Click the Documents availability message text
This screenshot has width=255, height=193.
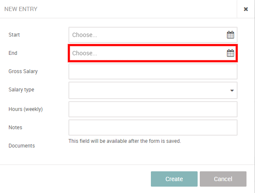[x=125, y=141]
